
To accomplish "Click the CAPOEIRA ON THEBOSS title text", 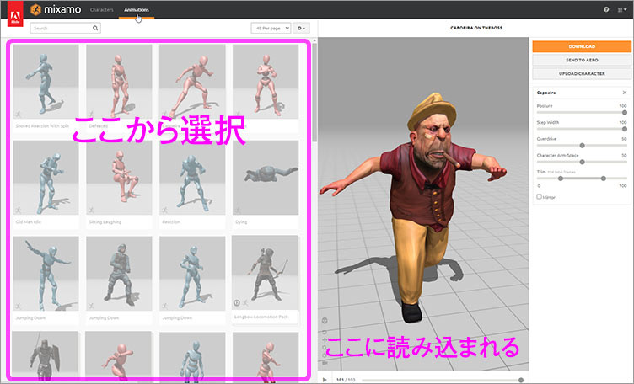I will pos(476,28).
